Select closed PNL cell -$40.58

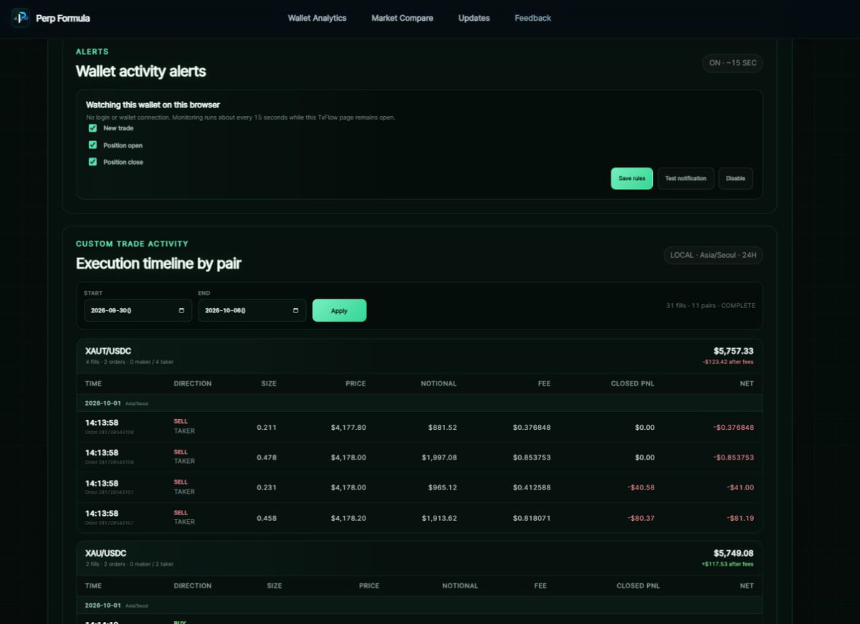641,487
